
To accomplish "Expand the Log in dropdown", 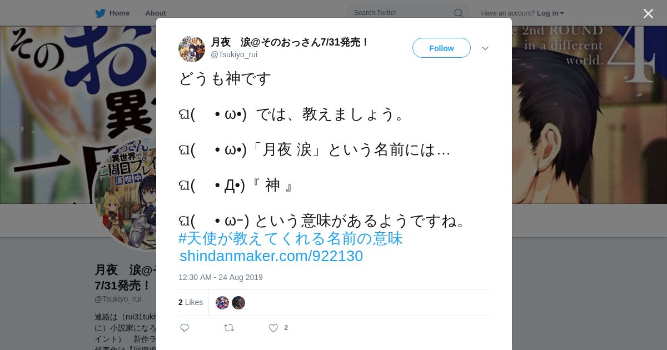I will (550, 13).
